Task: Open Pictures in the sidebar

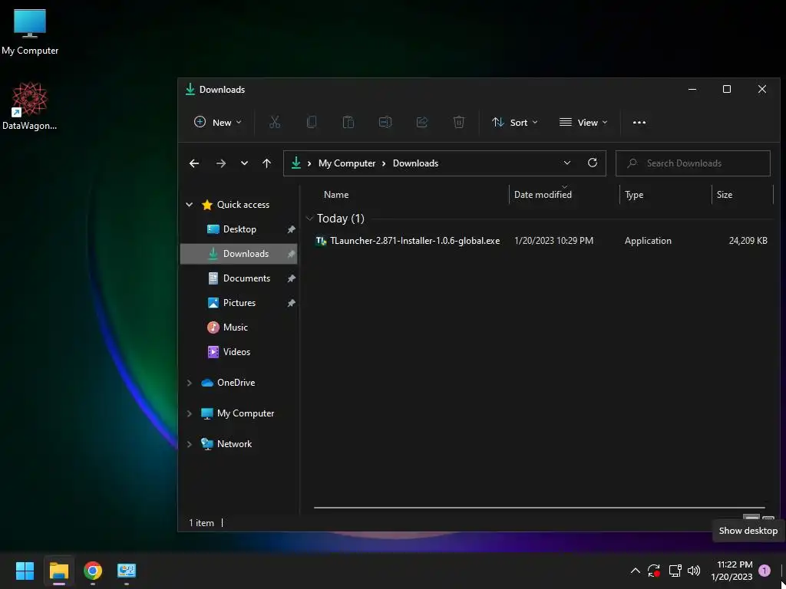Action: pos(239,303)
